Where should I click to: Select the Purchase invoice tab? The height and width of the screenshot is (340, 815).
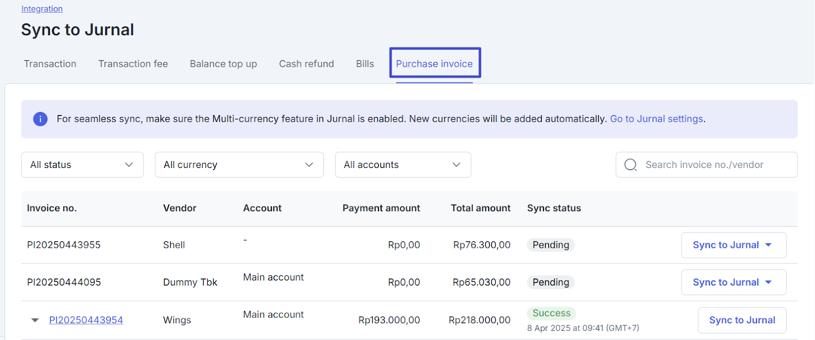coord(434,64)
